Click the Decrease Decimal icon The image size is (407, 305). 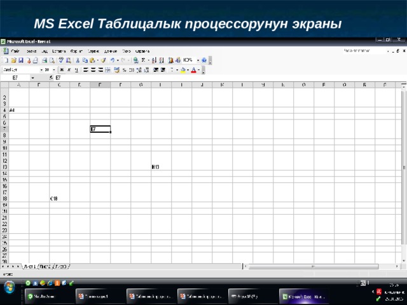[x=147, y=70]
